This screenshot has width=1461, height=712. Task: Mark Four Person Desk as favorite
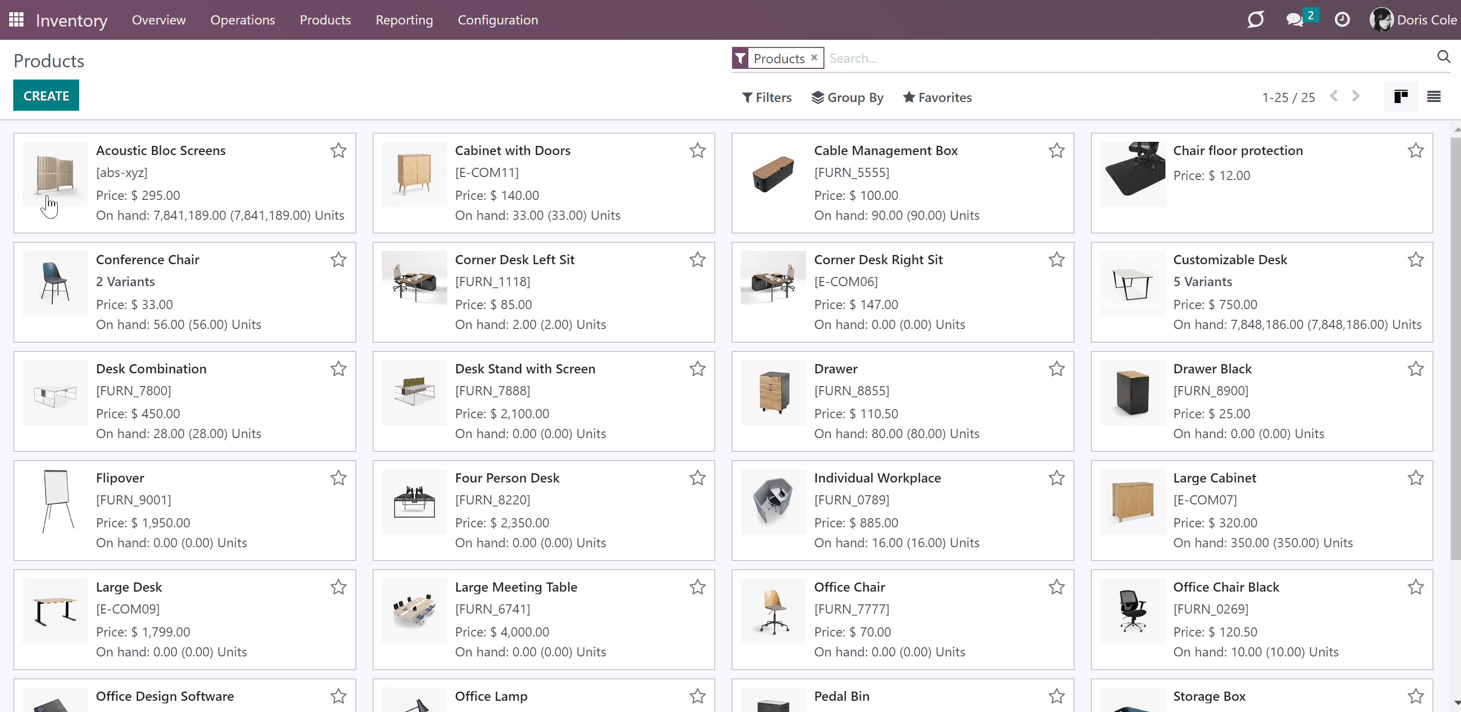(698, 478)
